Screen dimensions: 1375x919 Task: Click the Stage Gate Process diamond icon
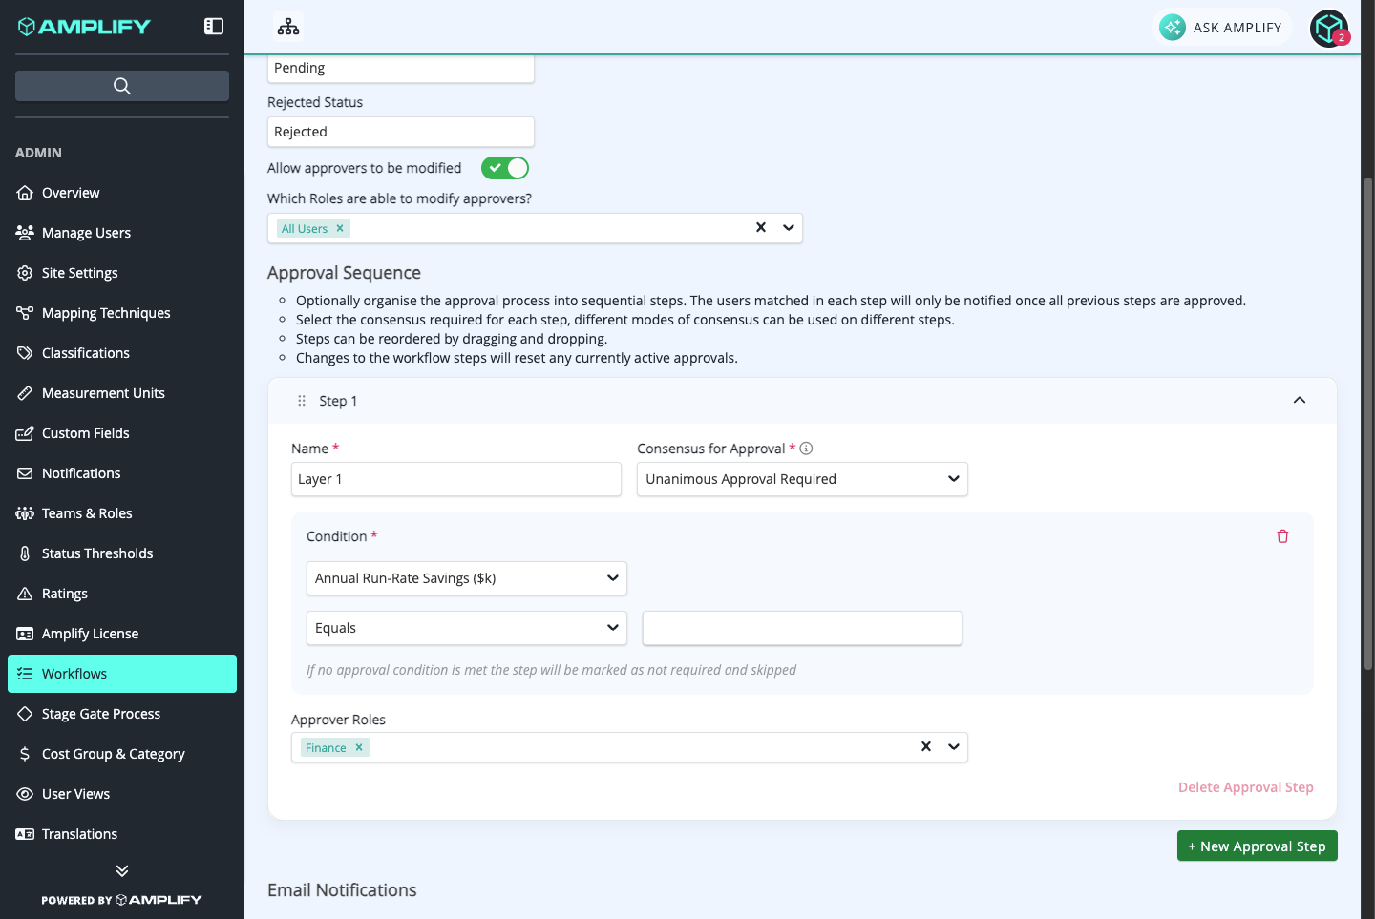pos(25,714)
